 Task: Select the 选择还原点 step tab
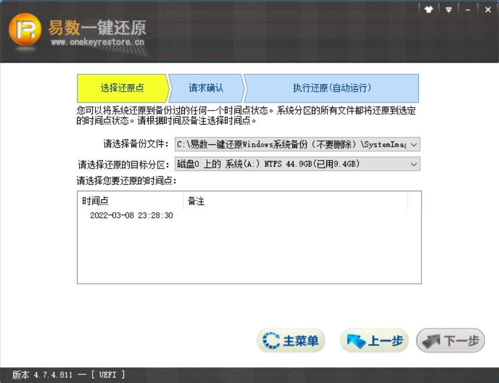[x=122, y=88]
